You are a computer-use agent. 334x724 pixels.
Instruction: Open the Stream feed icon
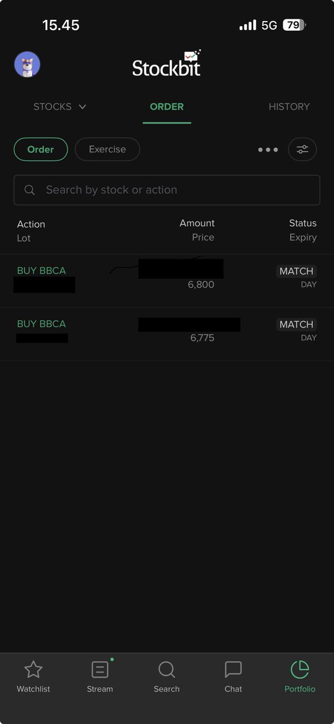tap(99, 669)
